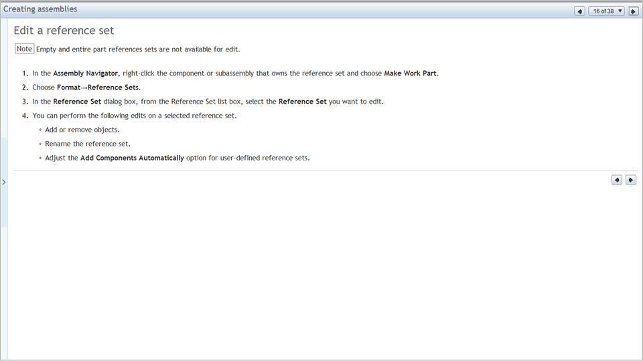This screenshot has width=643, height=361.
Task: Go to previous page using top-right arrow
Action: pos(580,11)
